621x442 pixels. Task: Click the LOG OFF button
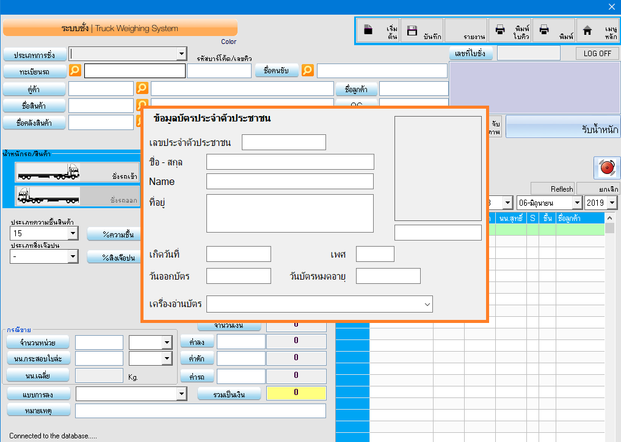tap(597, 54)
